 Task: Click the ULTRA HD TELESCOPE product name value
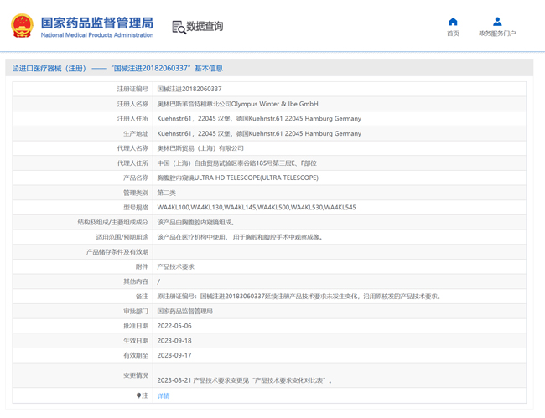click(x=237, y=178)
